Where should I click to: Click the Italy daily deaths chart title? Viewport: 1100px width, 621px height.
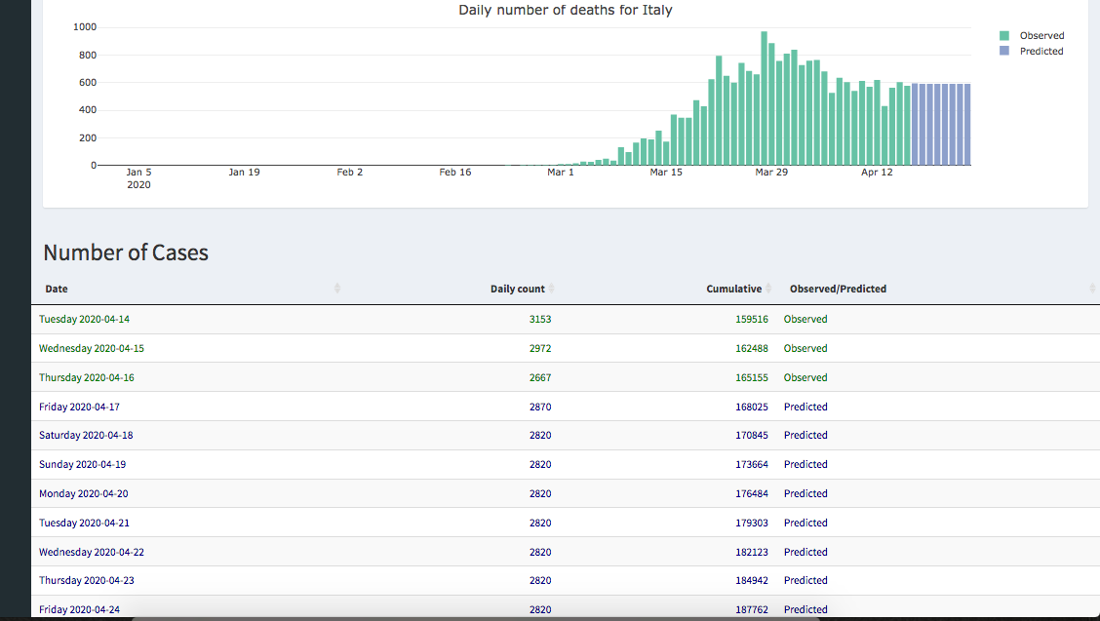(565, 11)
